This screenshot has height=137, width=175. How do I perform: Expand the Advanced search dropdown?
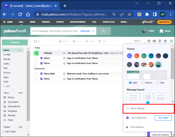coord(87,31)
